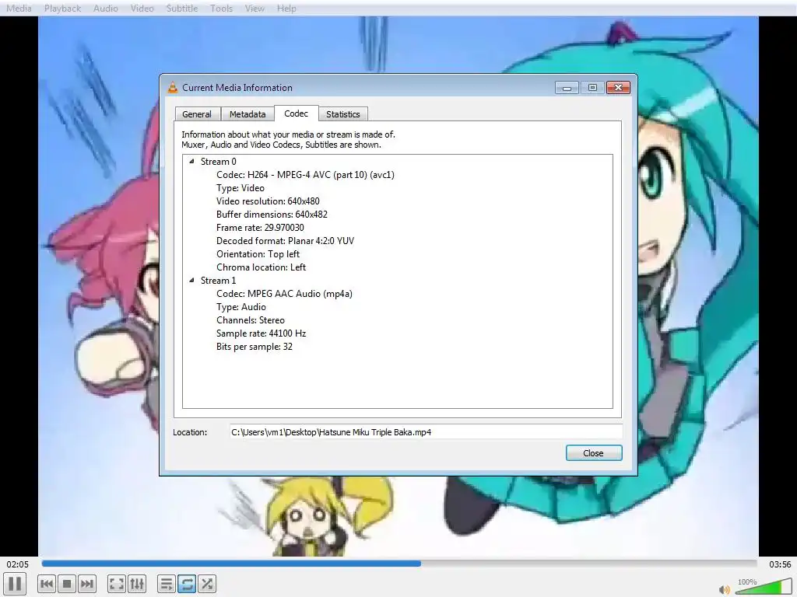Screen dimensions: 797x597
Task: Select 'Buffer dimensions: 640x482' row
Action: click(272, 215)
